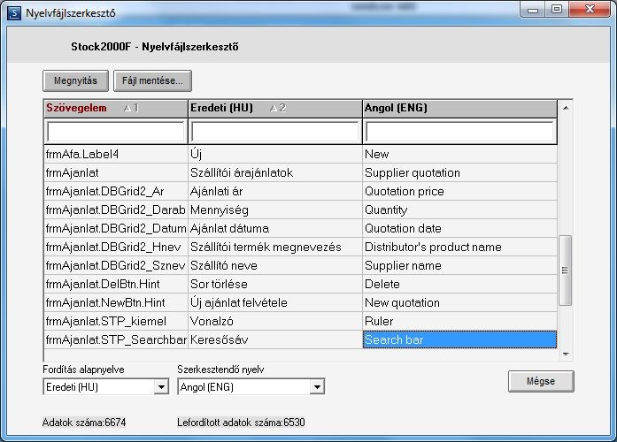The width and height of the screenshot is (617, 442).
Task: Click the Megnyitás button
Action: point(75,81)
